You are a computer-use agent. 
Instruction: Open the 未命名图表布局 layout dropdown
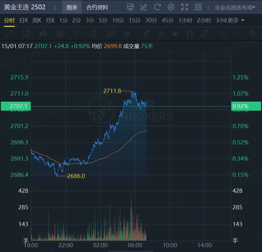pos(235,8)
